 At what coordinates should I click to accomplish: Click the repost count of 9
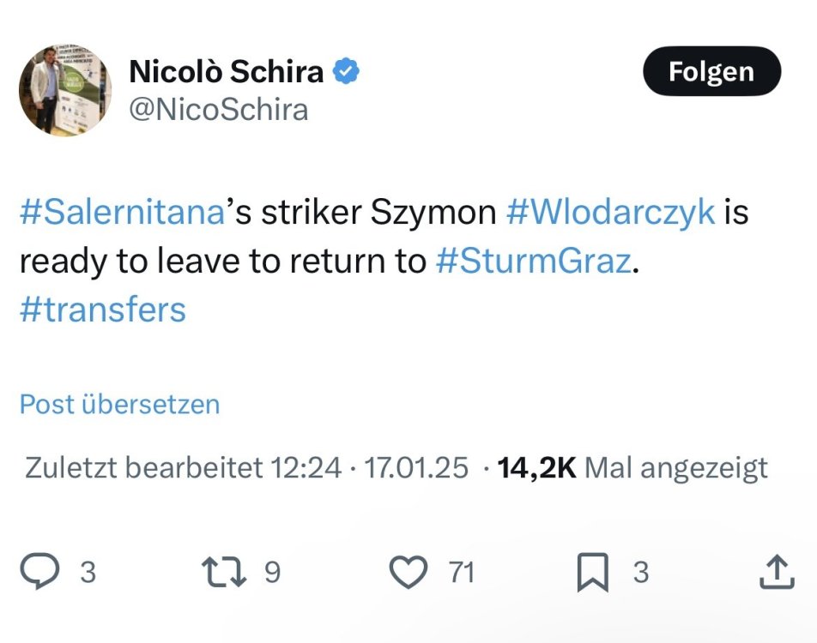(272, 573)
